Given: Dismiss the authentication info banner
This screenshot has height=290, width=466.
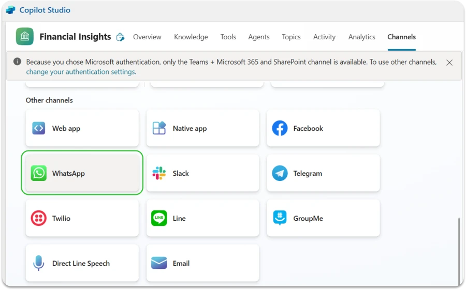Looking at the screenshot, I should click(x=449, y=63).
